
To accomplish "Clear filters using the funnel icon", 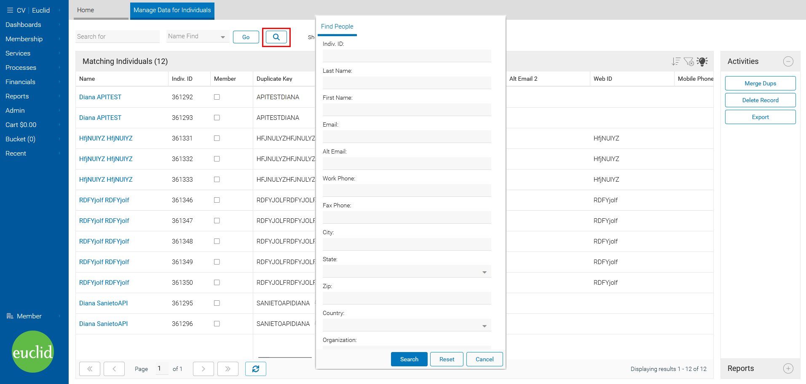I will [689, 62].
